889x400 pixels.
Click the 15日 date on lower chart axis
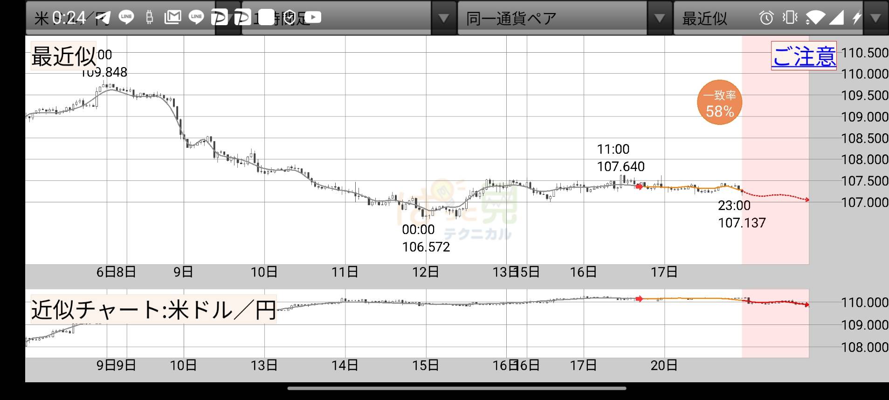pyautogui.click(x=425, y=365)
